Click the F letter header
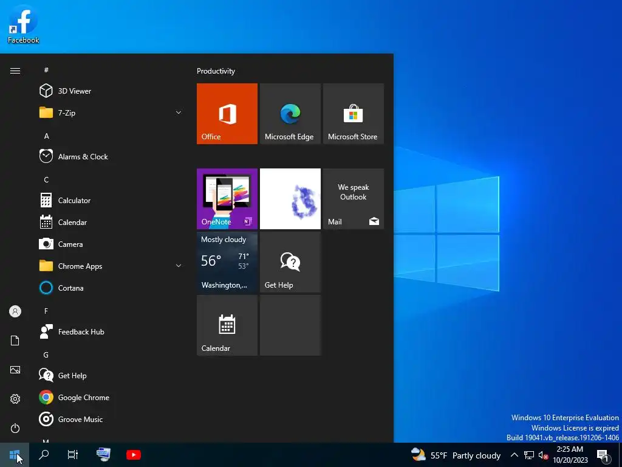This screenshot has height=467, width=622. (46, 311)
